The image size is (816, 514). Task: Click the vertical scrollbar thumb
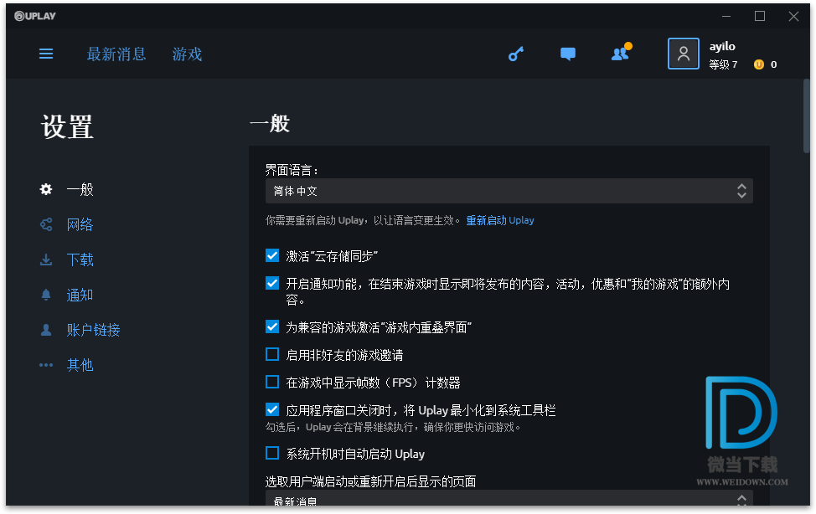coord(807,116)
